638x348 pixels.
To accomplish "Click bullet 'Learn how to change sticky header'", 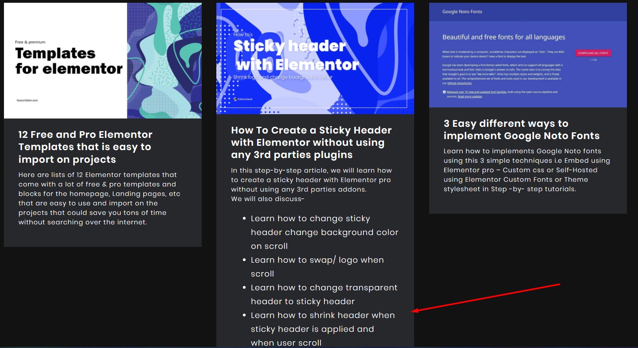I will pyautogui.click(x=324, y=232).
